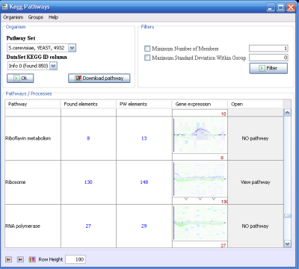299x269 pixels.
Task: Click found elements value 27
Action: 88,226
